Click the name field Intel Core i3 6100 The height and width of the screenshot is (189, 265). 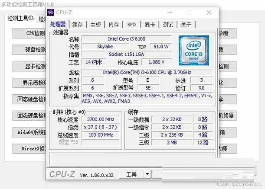point(127,39)
